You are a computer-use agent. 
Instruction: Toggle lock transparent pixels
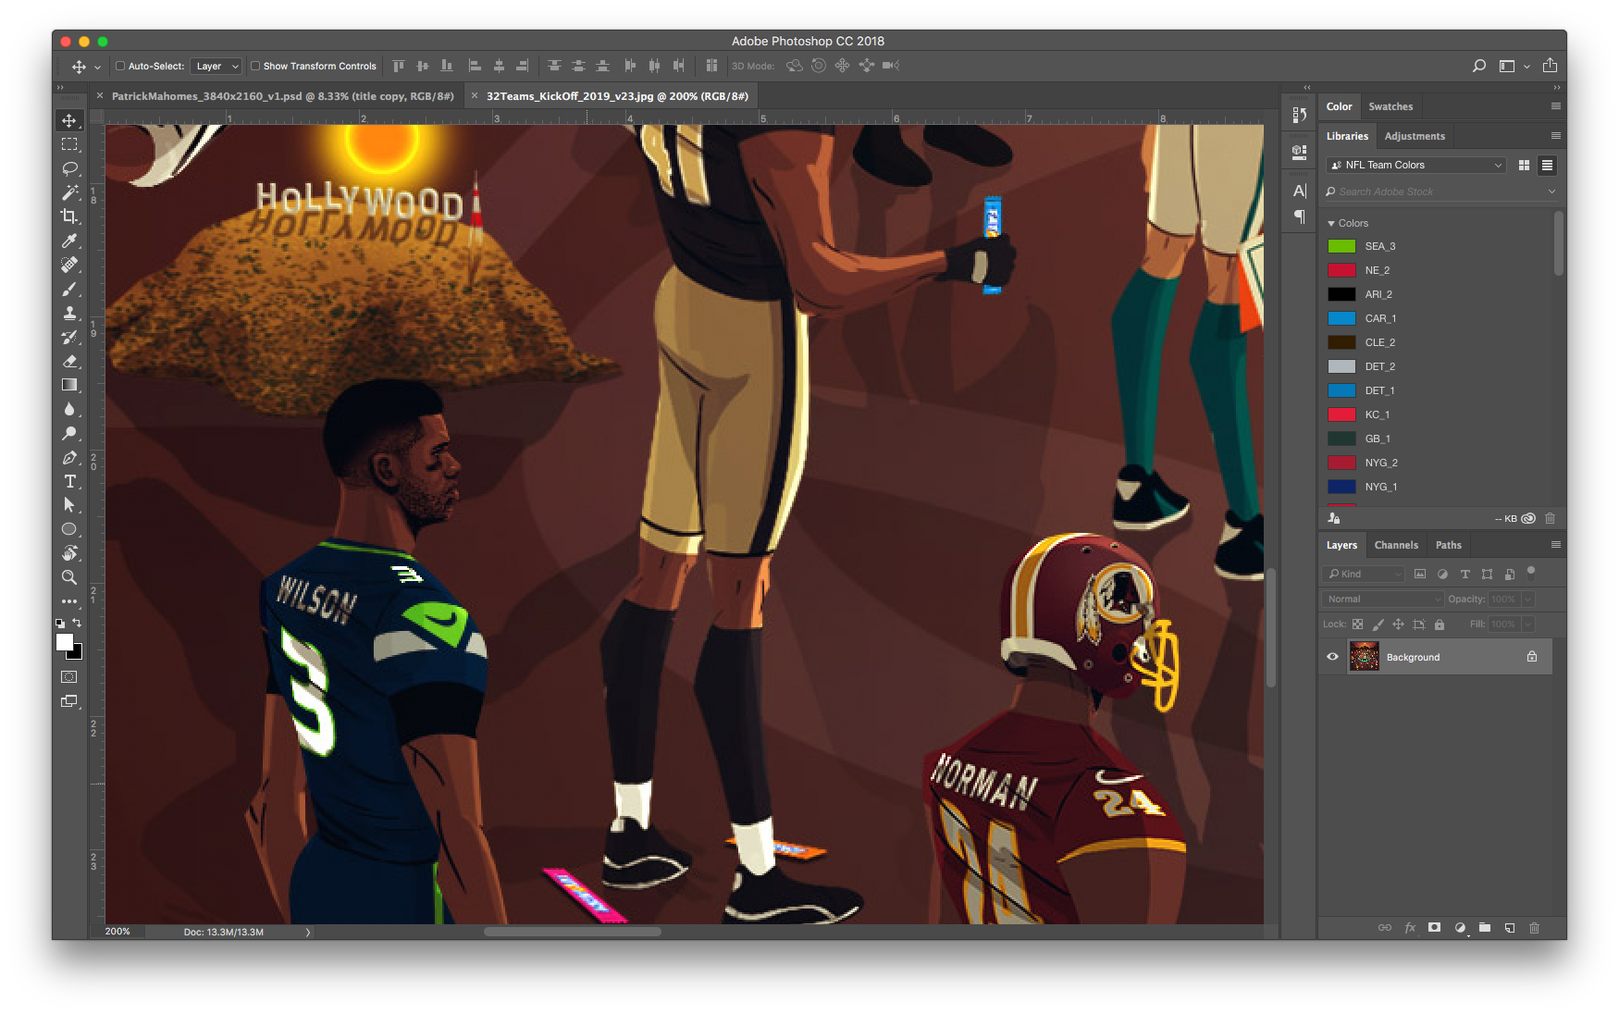tap(1357, 624)
